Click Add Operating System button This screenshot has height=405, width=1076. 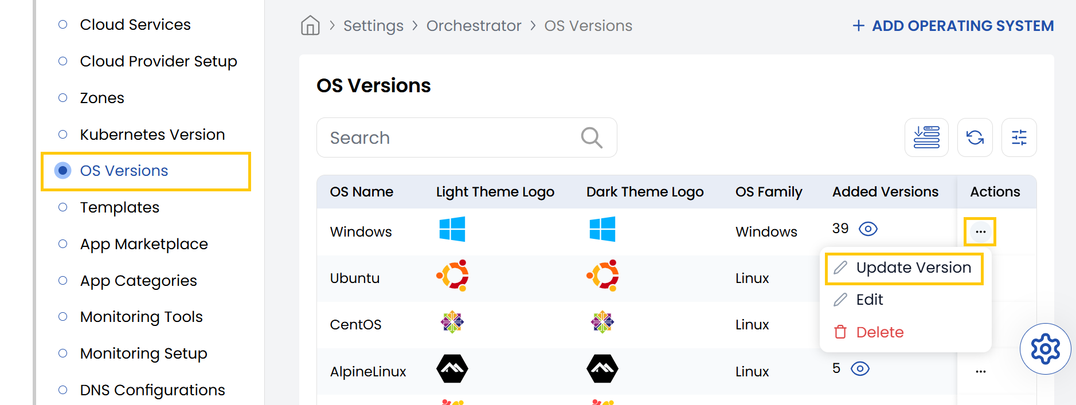pos(953,26)
